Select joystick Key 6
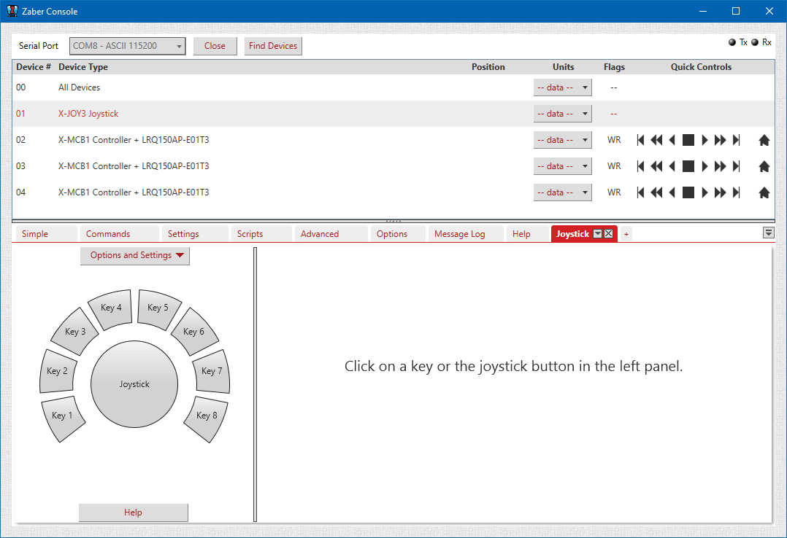Screen dimensions: 787x538 [194, 332]
